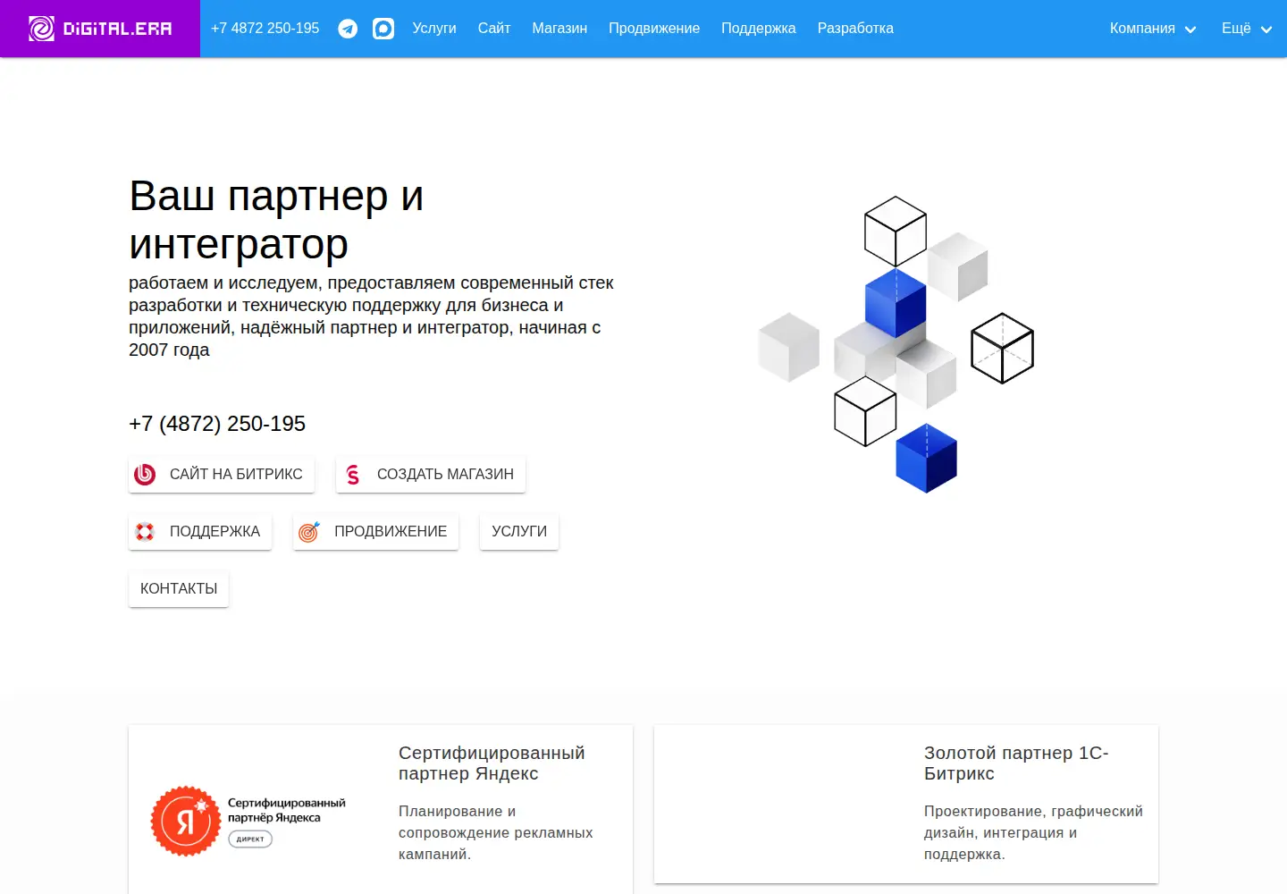
Task: Click the Yandex certified partner badge
Action: point(248,821)
